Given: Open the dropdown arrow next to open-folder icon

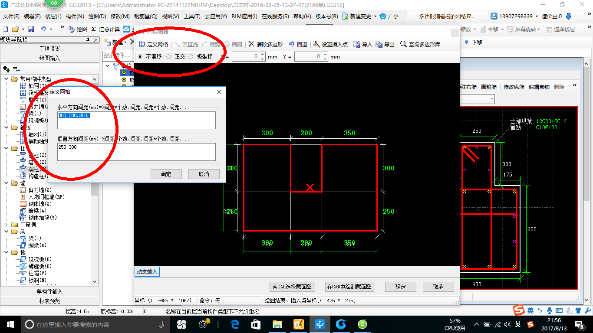Looking at the screenshot, I should pos(23,29).
